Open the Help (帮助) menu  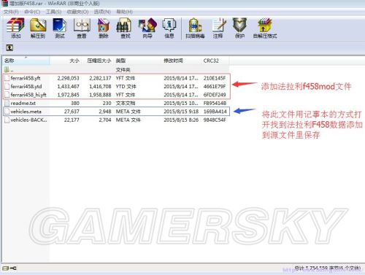point(124,12)
